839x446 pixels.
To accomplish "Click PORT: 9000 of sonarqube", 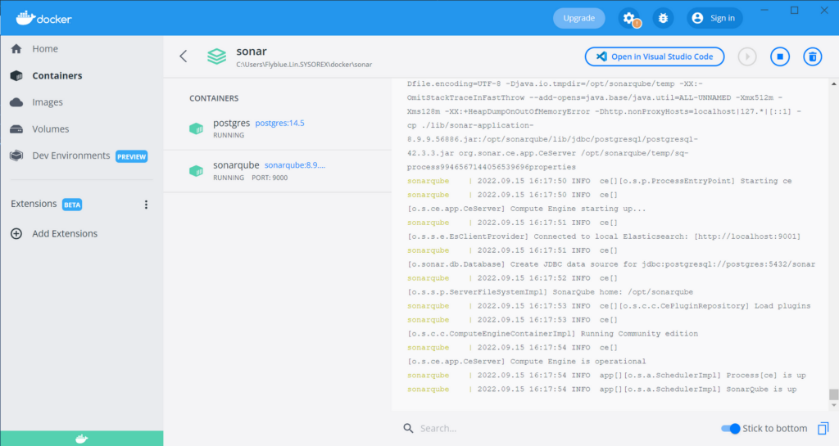I will 270,178.
